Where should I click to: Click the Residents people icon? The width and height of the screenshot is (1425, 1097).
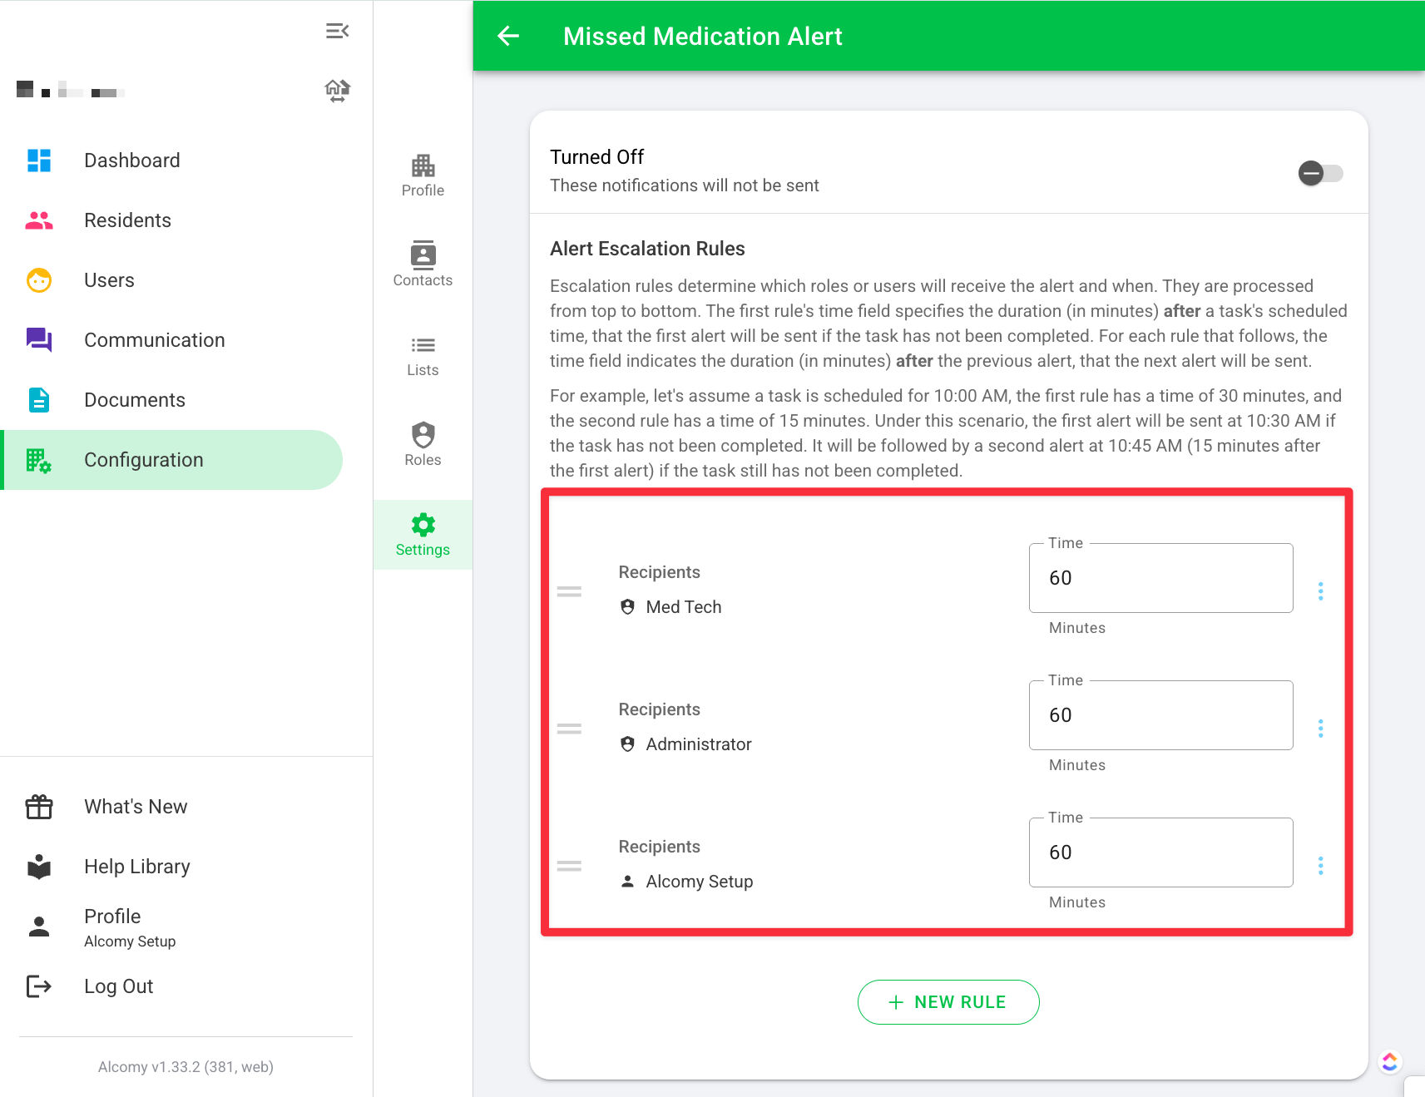39,220
